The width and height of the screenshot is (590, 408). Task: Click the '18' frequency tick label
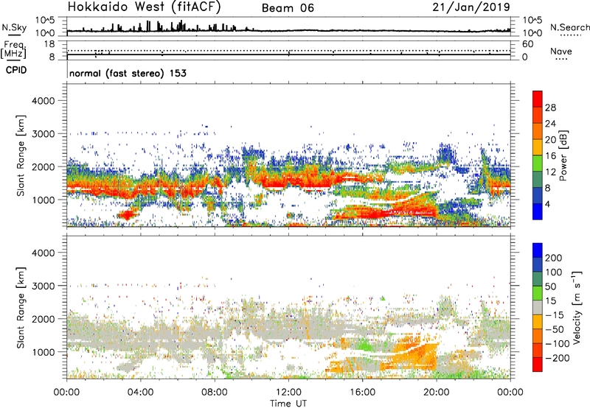click(x=49, y=44)
